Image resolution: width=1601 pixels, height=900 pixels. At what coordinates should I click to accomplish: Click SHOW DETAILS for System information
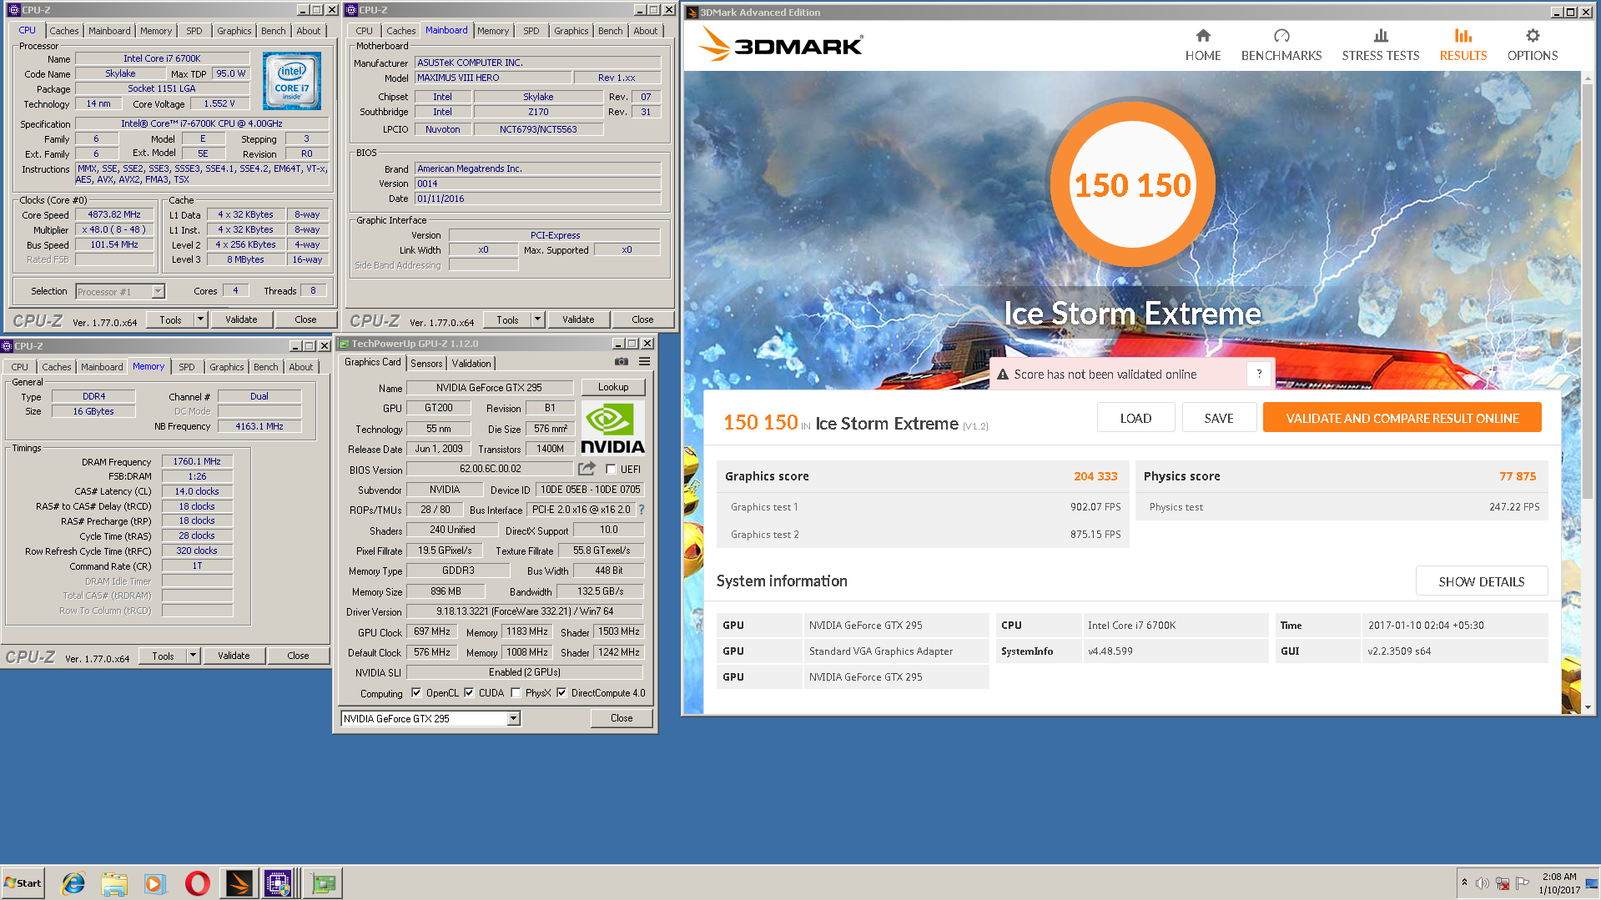point(1481,581)
